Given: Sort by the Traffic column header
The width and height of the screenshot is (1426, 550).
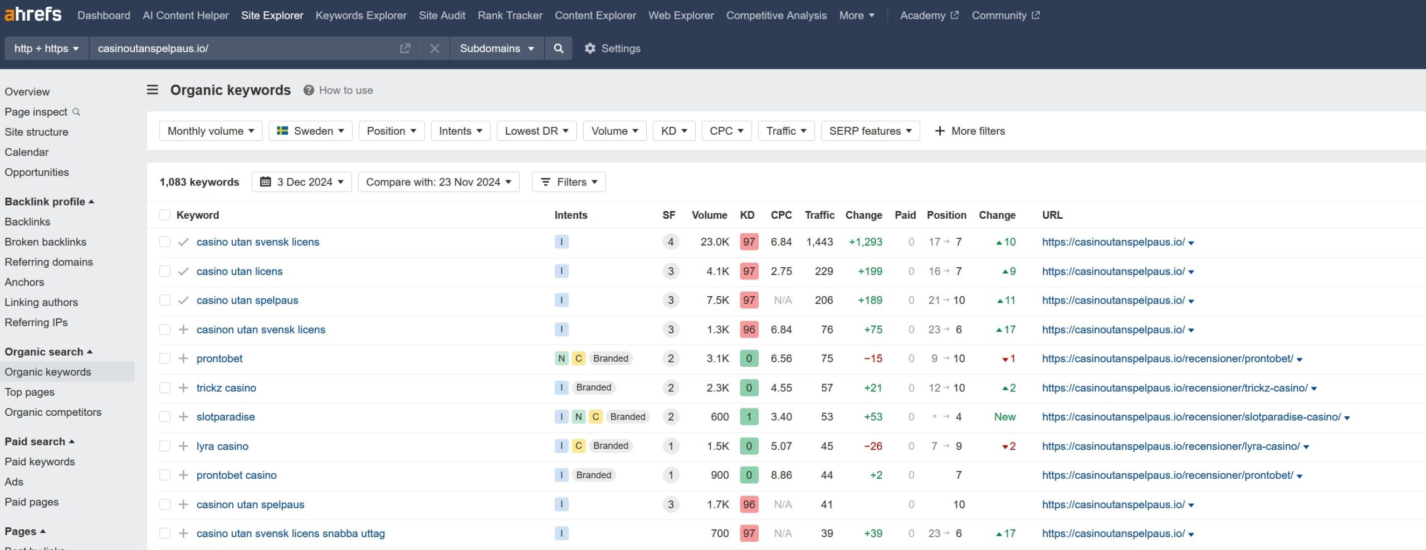Looking at the screenshot, I should [819, 215].
